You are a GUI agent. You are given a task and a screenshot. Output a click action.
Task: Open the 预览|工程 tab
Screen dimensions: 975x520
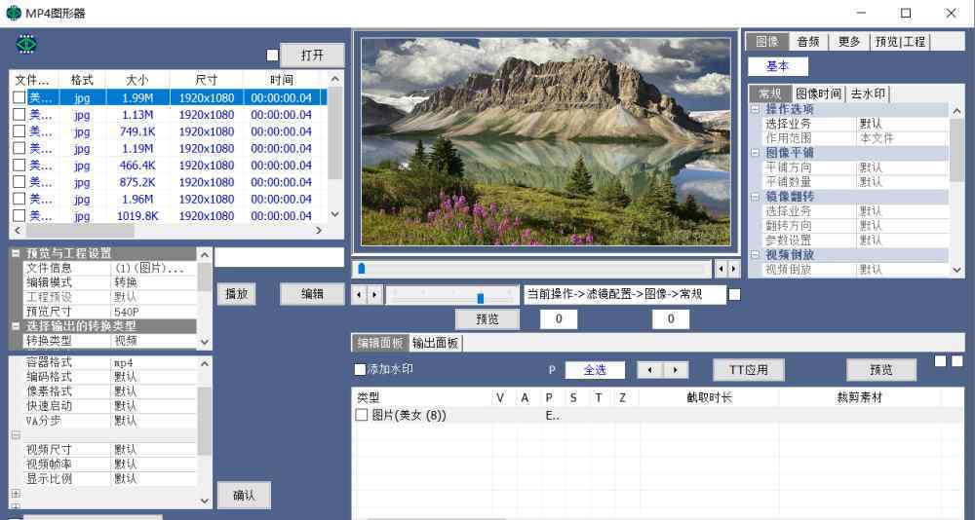tap(900, 42)
